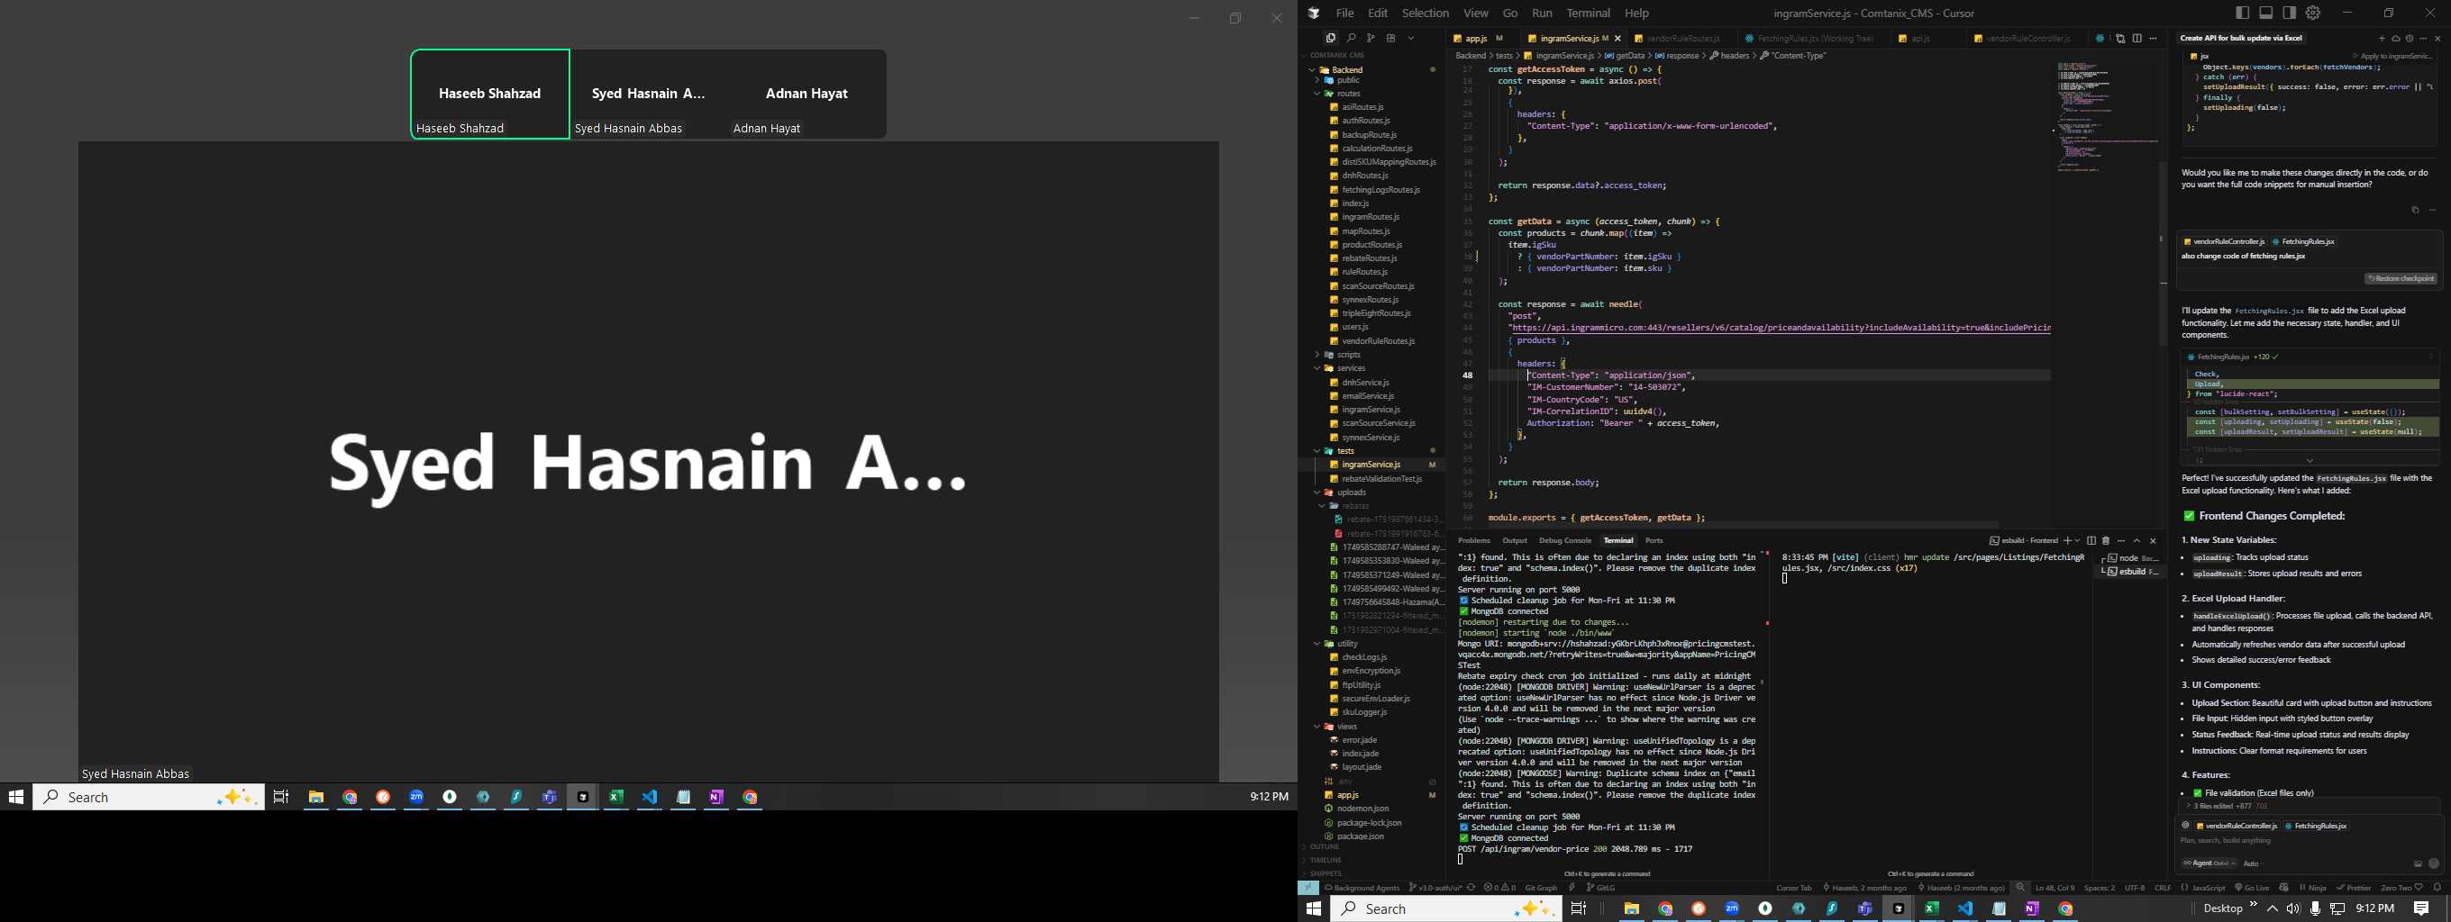Open nodemon.json in the explorer

(1362, 809)
